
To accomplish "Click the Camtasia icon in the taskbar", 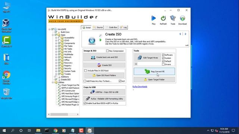I will pyautogui.click(x=81, y=131).
